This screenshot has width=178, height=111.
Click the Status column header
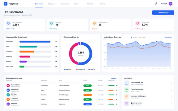[x=85, y=81]
